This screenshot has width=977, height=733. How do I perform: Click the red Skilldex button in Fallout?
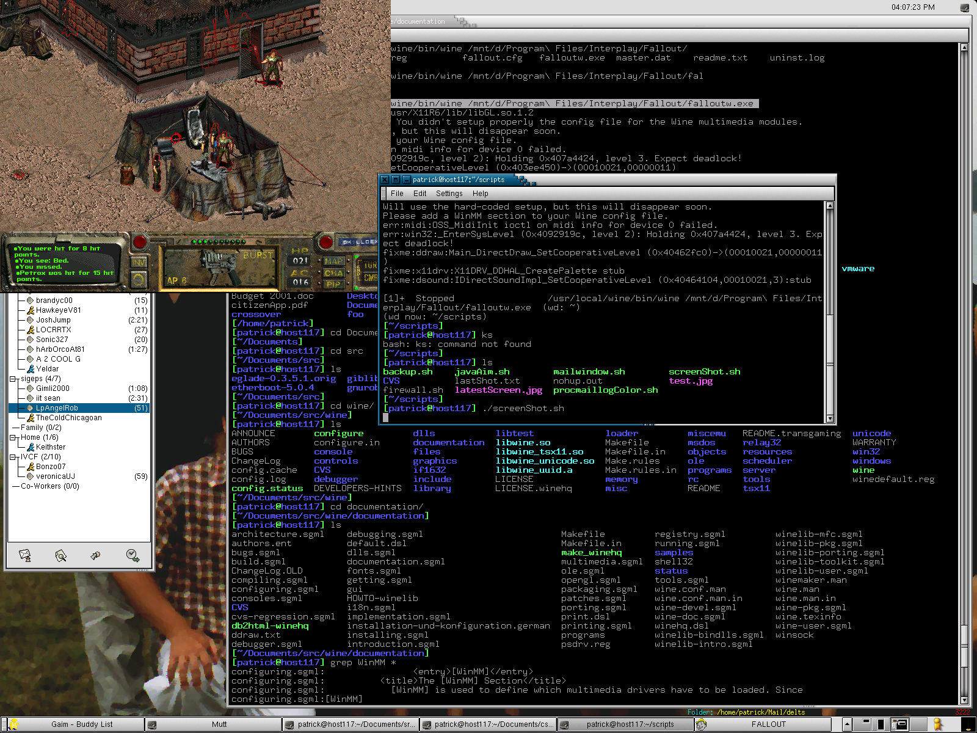[x=326, y=242]
